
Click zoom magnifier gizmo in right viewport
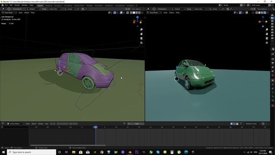[267, 30]
